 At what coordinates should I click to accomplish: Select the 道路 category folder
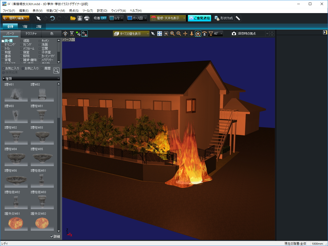point(25,41)
